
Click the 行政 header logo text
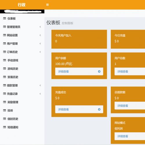click(21, 5)
